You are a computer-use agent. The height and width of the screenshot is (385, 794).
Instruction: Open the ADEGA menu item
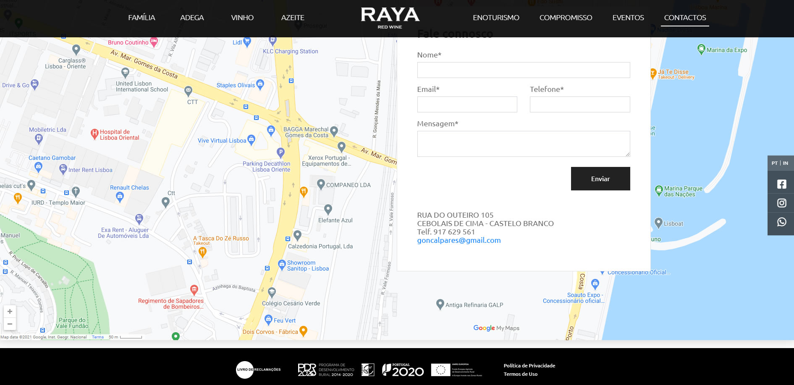[x=192, y=18]
